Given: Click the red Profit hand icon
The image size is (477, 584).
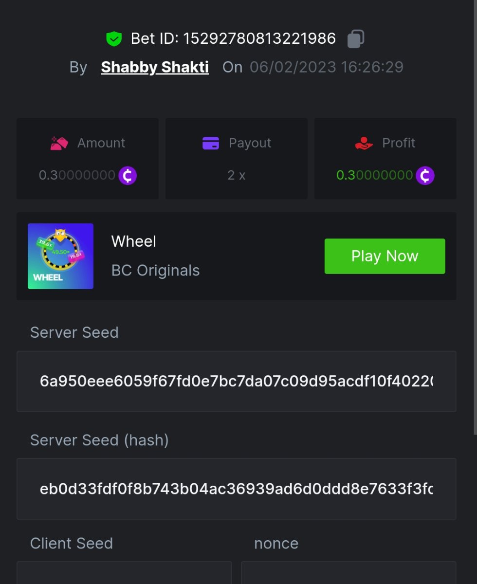Looking at the screenshot, I should 364,143.
